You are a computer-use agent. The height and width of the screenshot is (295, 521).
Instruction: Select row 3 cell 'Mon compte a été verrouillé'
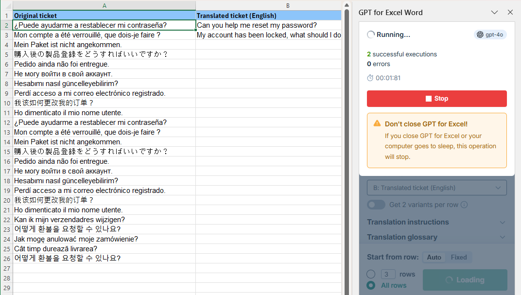104,35
